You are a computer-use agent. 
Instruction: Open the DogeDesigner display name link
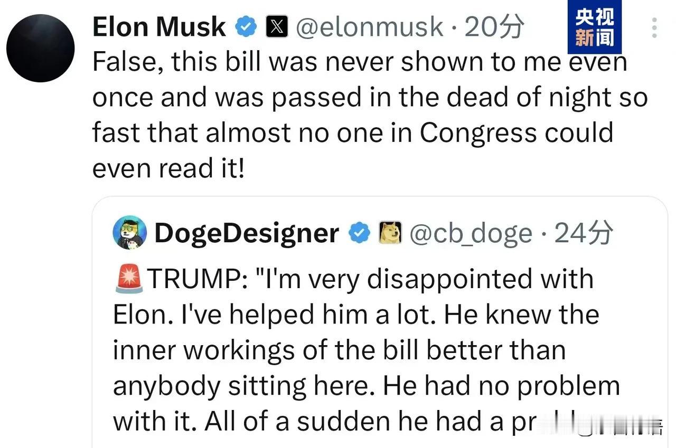coord(247,233)
